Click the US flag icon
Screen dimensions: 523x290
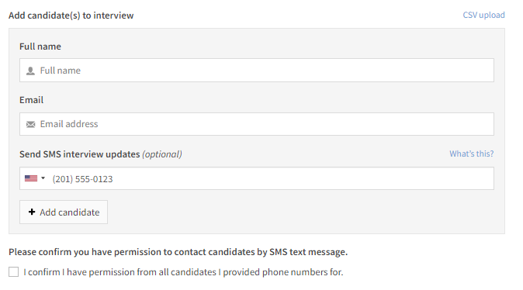click(31, 178)
